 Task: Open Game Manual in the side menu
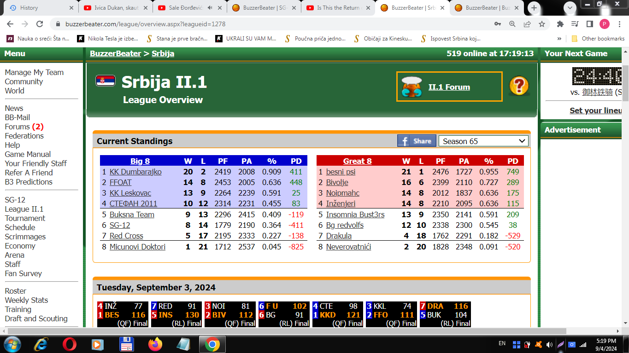pos(28,154)
